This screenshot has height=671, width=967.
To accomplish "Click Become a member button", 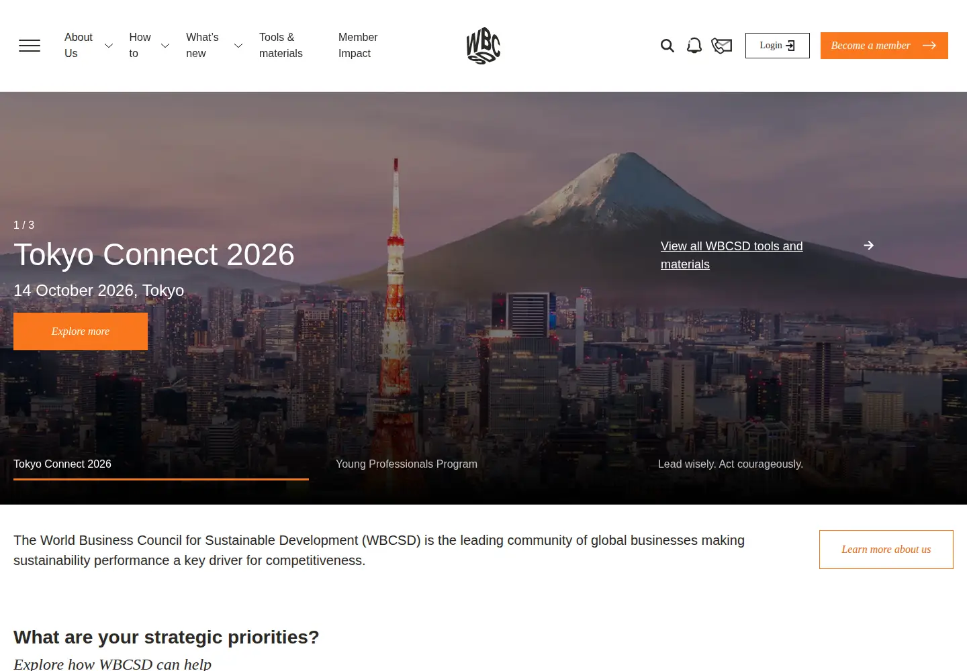I will point(884,46).
